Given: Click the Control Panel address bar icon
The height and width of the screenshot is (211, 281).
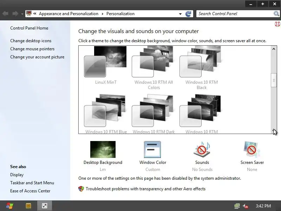Looking at the screenshot, I should [x=29, y=13].
